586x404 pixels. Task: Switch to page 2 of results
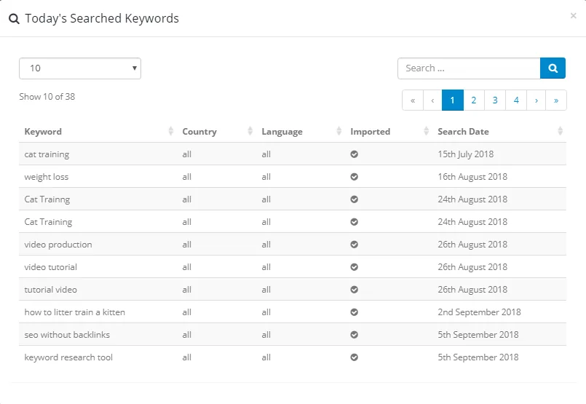474,100
